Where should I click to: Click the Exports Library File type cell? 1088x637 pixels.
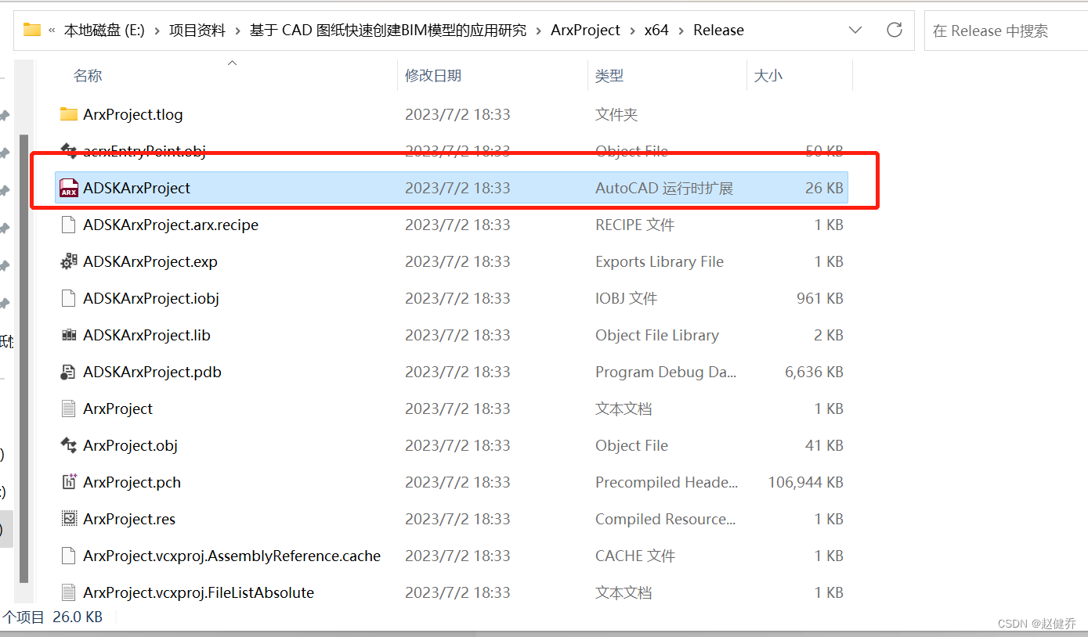pyautogui.click(x=660, y=261)
